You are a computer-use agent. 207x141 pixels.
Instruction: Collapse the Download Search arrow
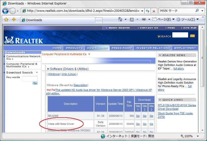click(x=37, y=73)
